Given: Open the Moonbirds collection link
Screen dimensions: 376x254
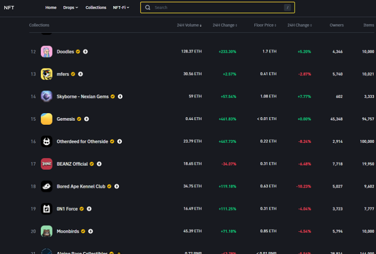Looking at the screenshot, I should (68, 231).
